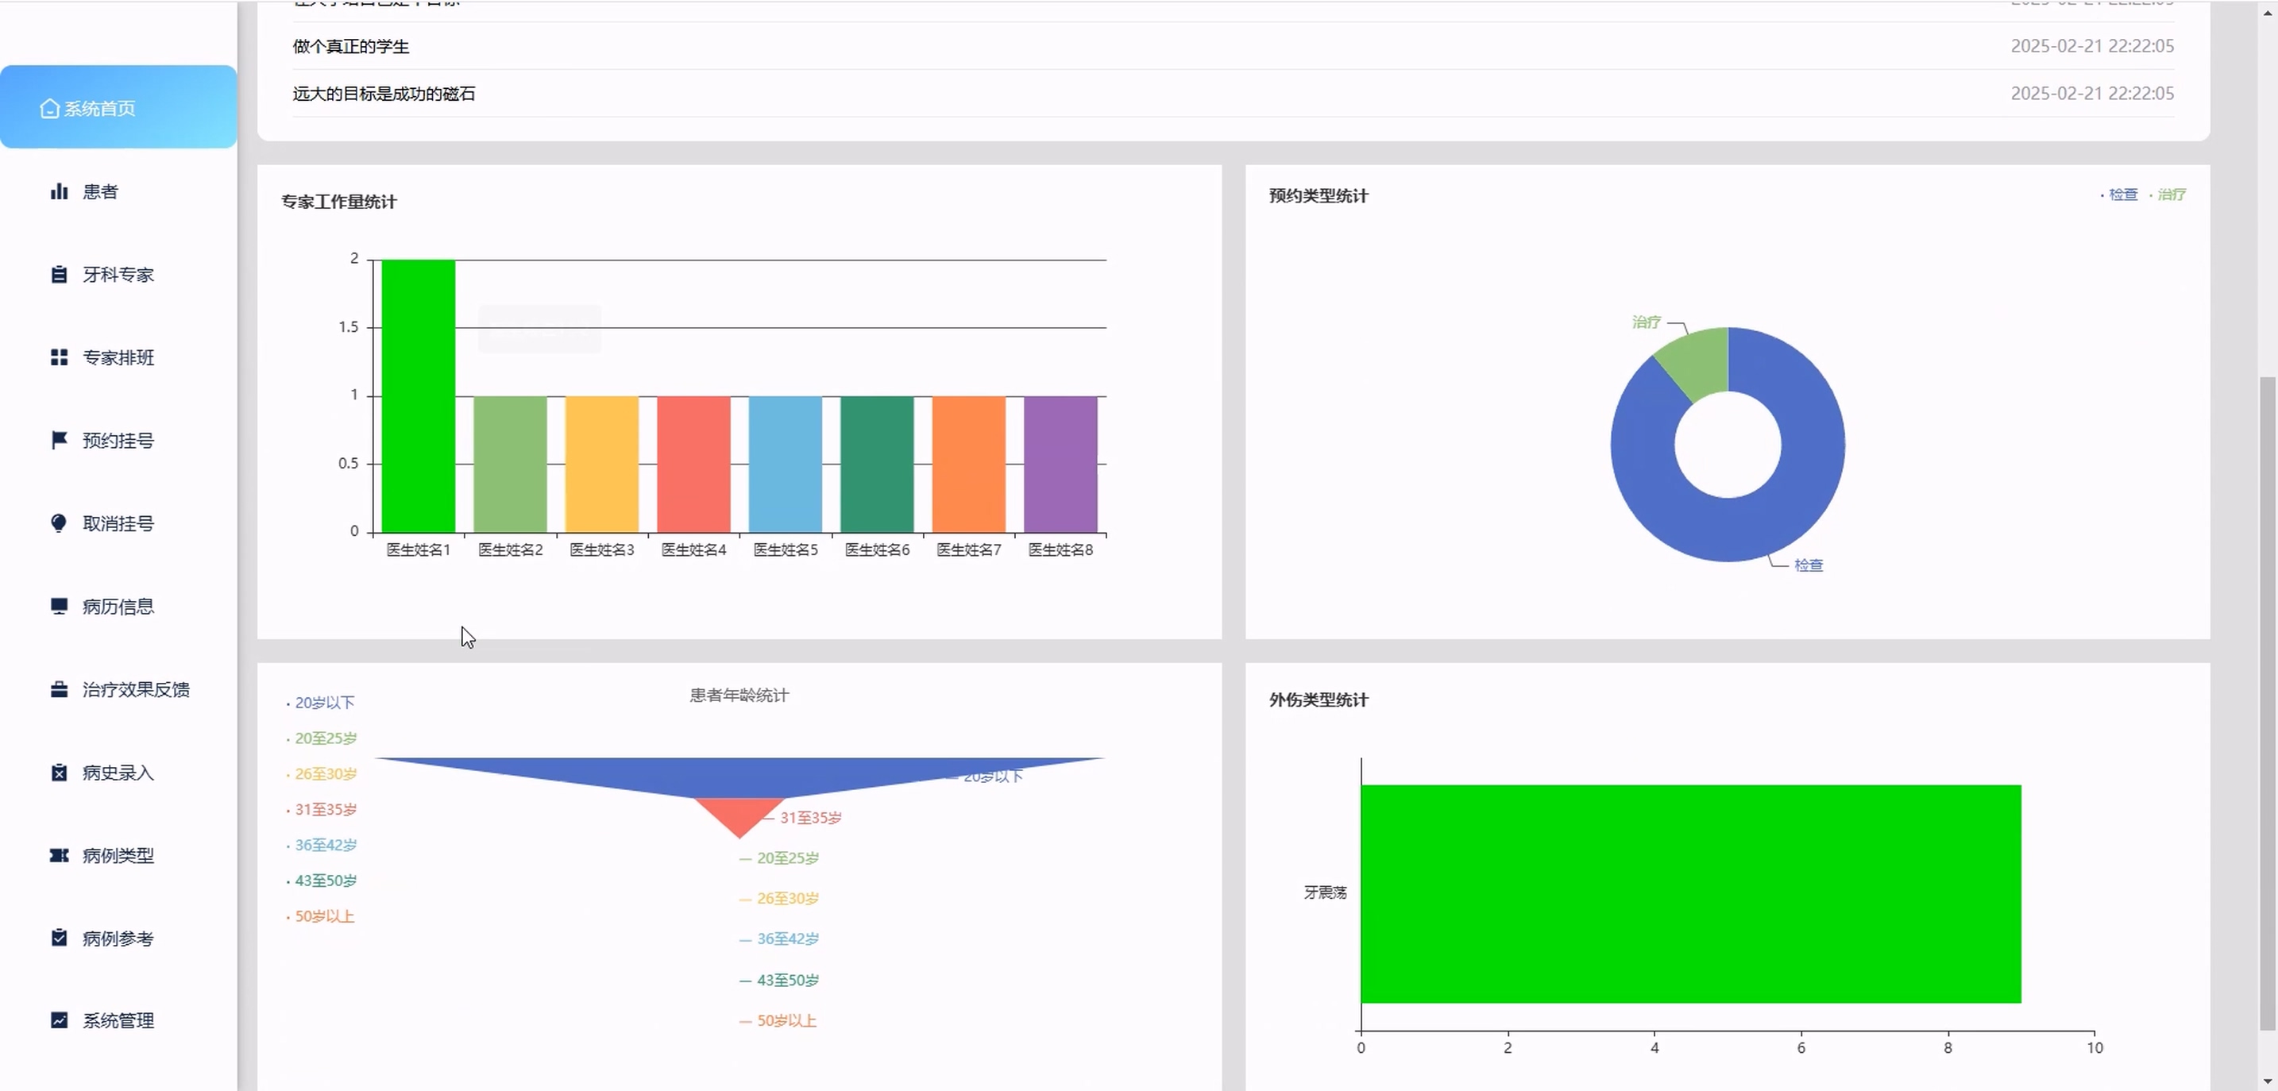Open the news item 做个真正的学生
The height and width of the screenshot is (1091, 2278).
pos(351,46)
